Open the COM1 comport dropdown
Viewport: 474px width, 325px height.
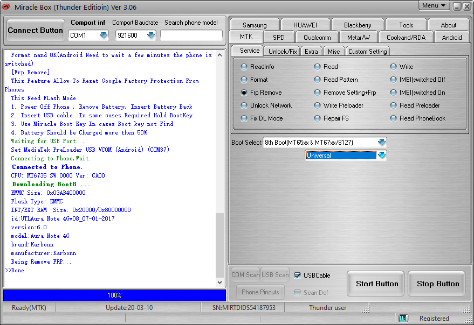(x=104, y=36)
